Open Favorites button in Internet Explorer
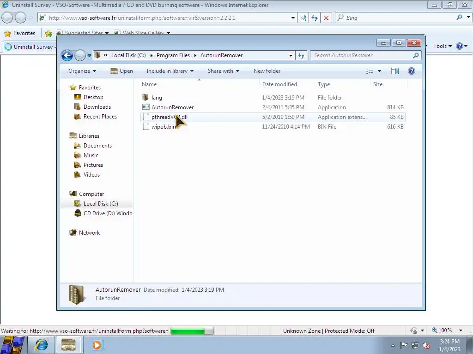This screenshot has height=354, width=473. [x=20, y=33]
